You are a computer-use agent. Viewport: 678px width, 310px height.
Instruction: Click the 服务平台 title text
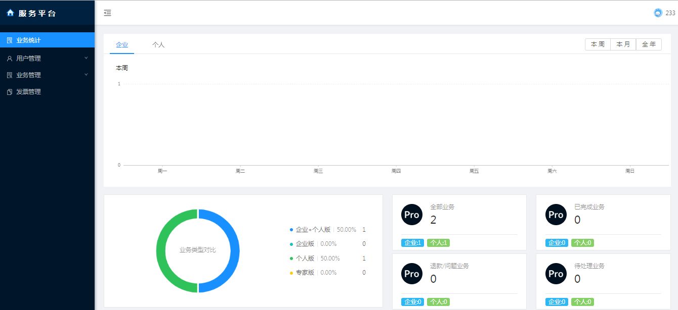coord(37,14)
